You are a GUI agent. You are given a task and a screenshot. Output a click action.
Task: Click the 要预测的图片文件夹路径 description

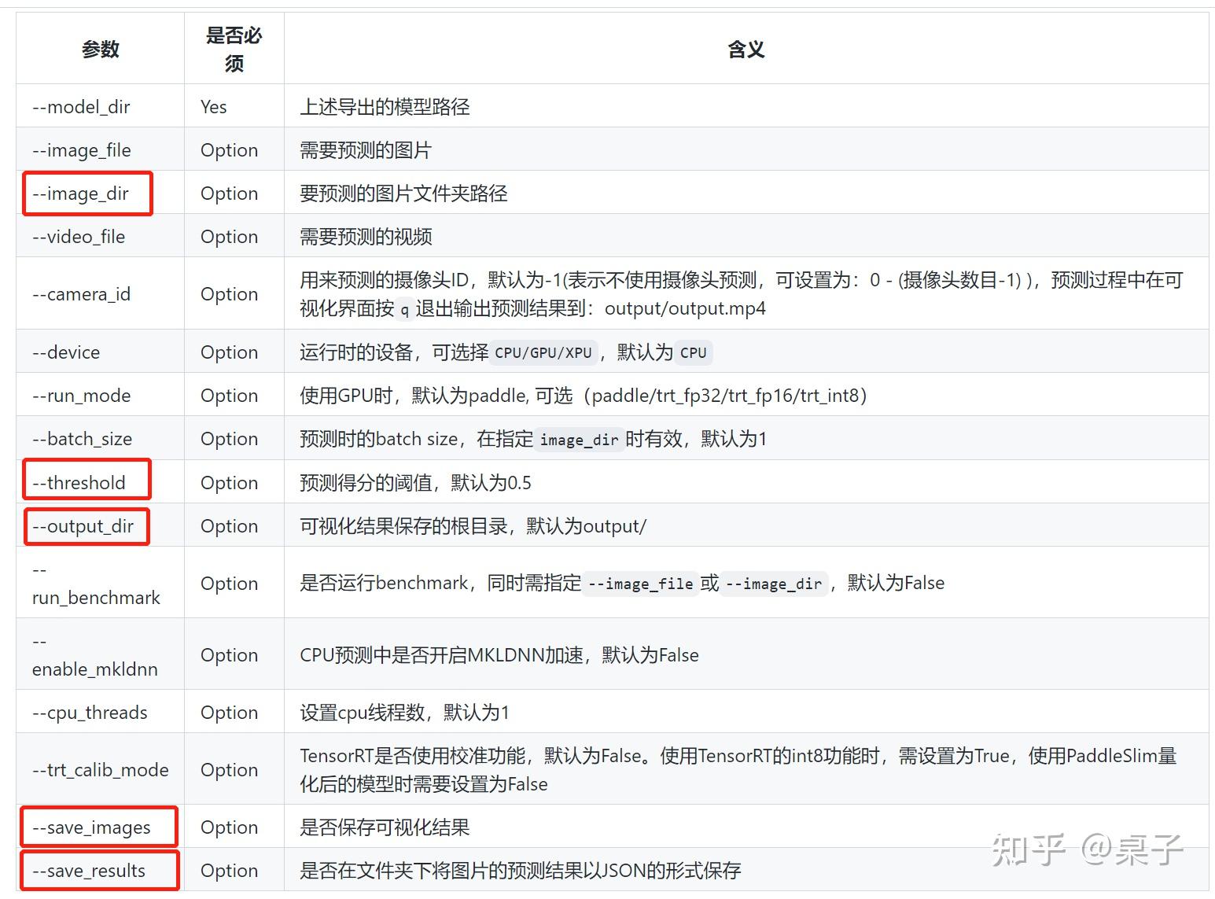pos(403,193)
